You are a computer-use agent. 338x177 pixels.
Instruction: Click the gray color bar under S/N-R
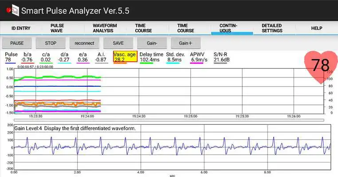220,63
